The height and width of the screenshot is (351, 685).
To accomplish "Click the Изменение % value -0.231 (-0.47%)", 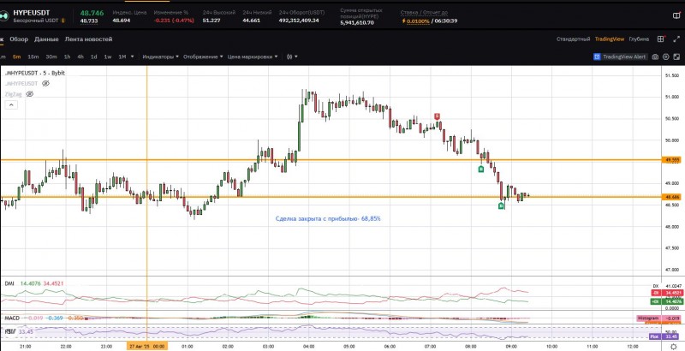I will (x=174, y=20).
